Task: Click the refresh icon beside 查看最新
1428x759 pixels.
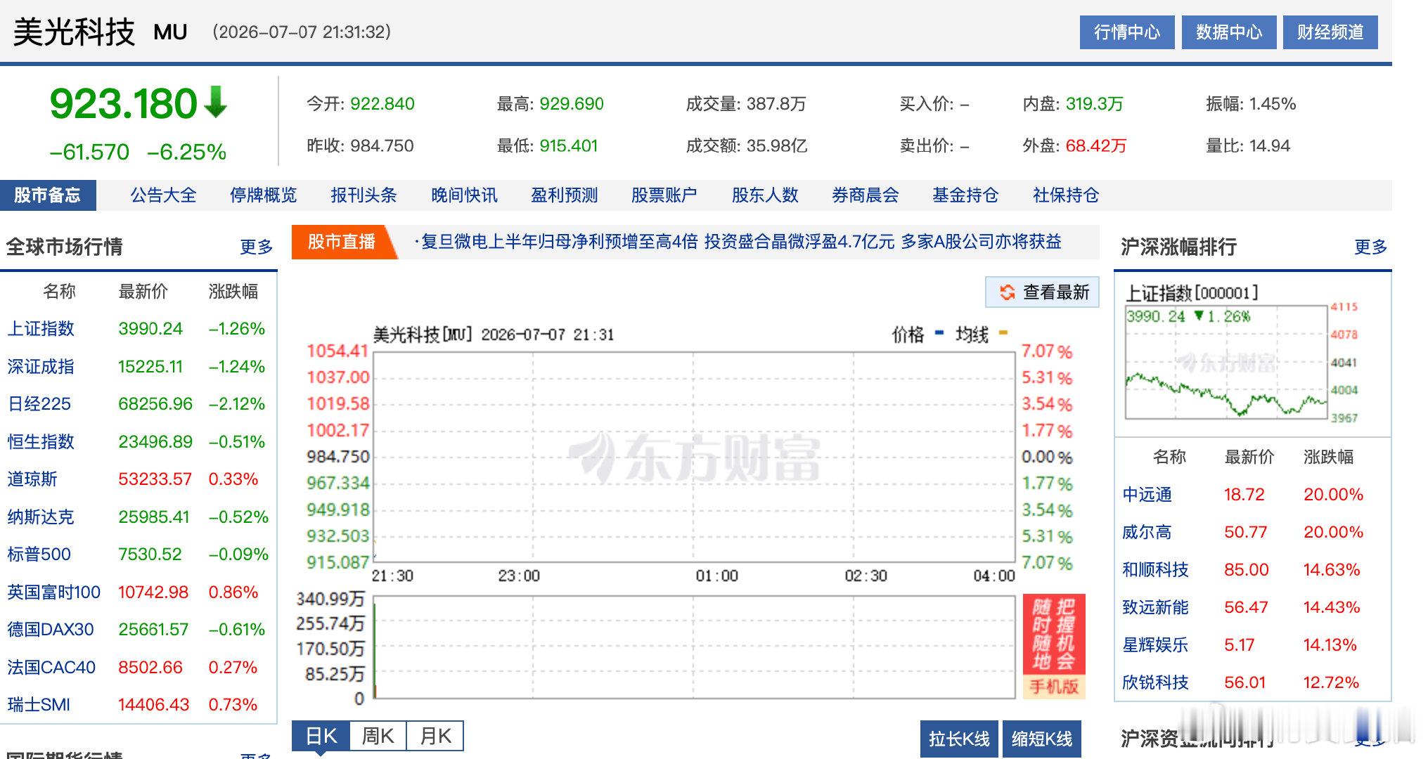Action: tap(1007, 292)
